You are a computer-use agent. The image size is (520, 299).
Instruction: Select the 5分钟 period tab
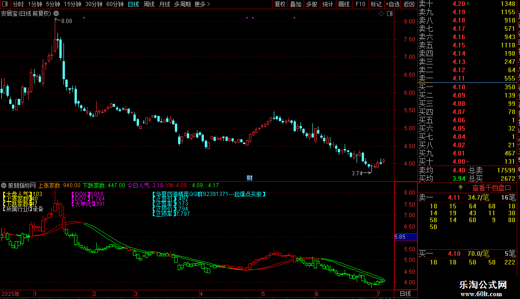click(53, 4)
